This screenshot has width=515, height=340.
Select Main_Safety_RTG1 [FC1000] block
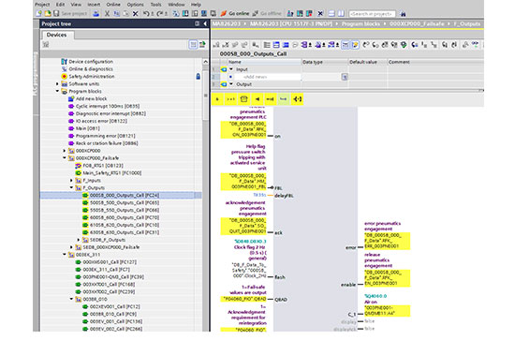[111, 172]
